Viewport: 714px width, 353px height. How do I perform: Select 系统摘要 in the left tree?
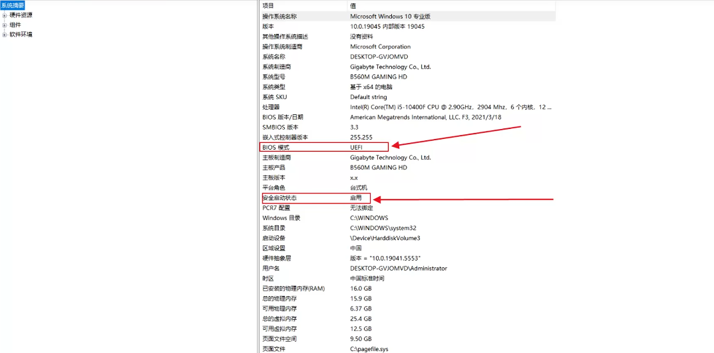coord(13,5)
